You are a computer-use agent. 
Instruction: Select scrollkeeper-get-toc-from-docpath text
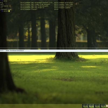coord(34,6)
